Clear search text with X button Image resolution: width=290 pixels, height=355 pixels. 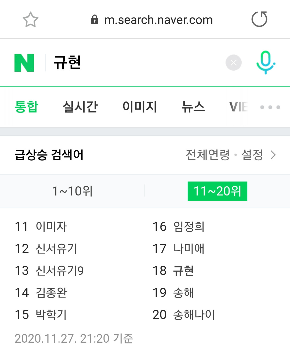[233, 63]
